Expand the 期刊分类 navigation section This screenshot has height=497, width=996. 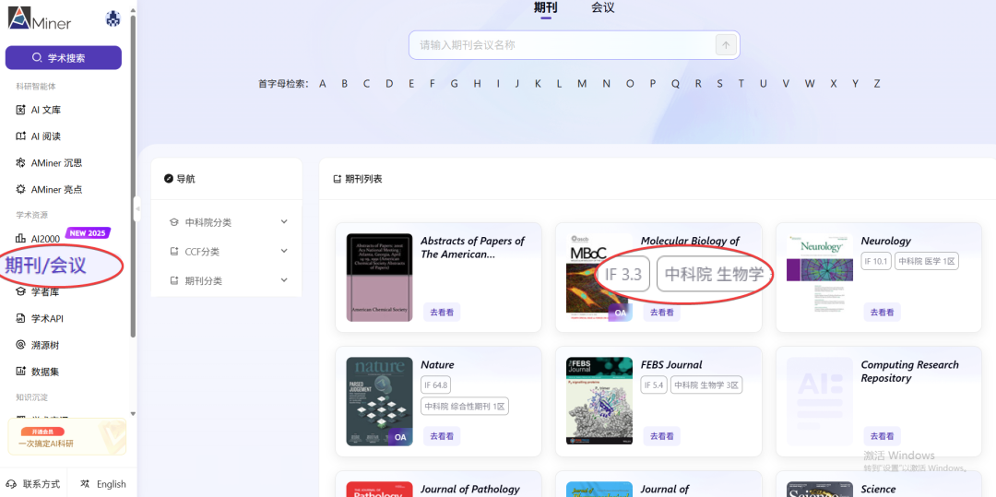click(x=227, y=280)
